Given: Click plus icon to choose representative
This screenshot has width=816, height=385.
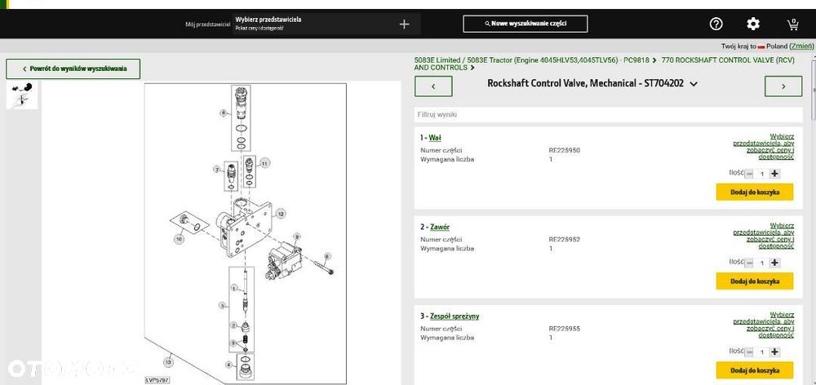Looking at the screenshot, I should (x=405, y=24).
